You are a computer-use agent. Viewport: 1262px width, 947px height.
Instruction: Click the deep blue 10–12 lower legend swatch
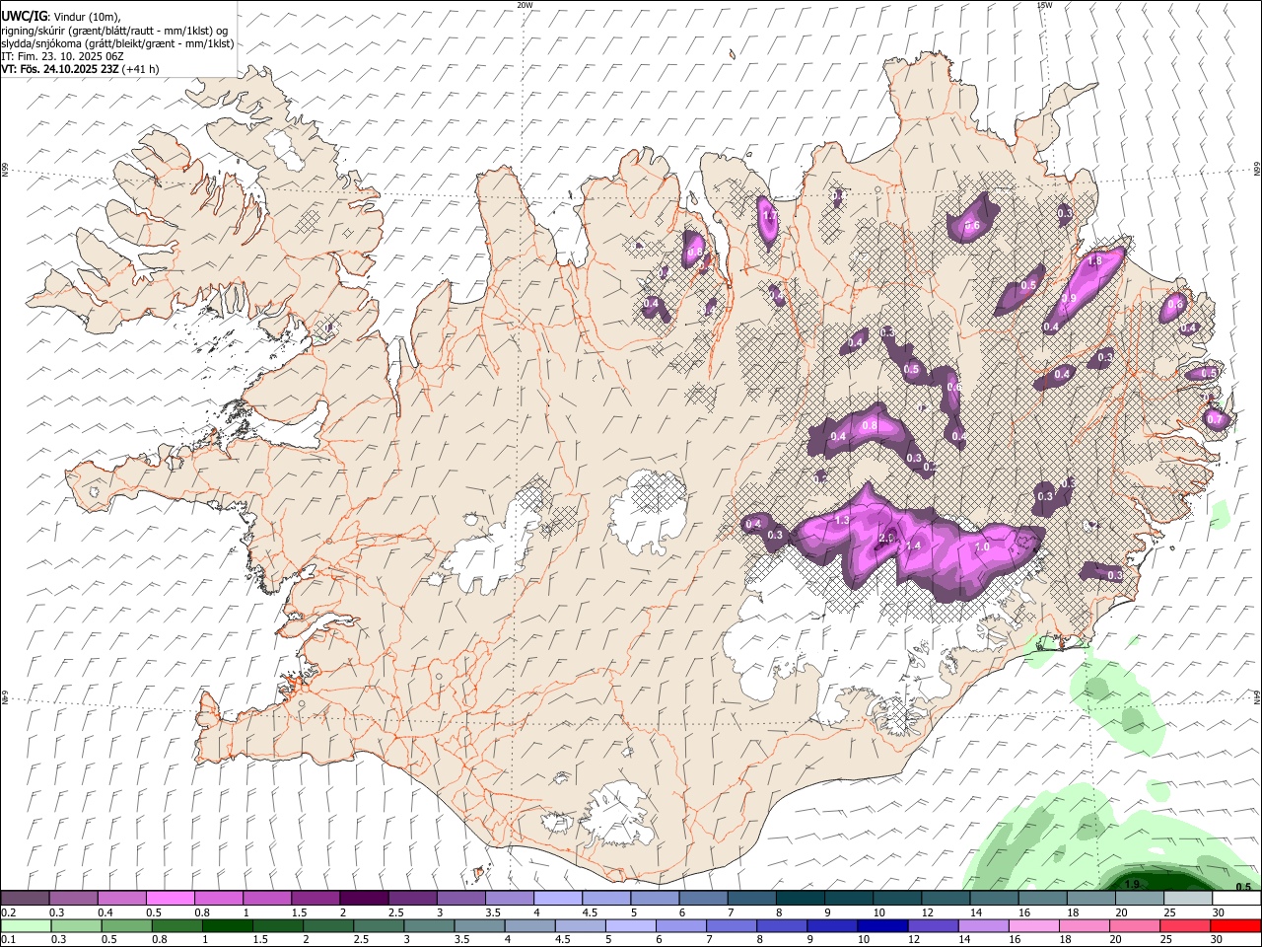pyautogui.click(x=881, y=926)
